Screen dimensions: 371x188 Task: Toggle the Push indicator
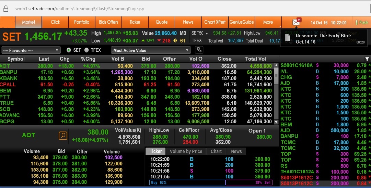tap(362, 23)
